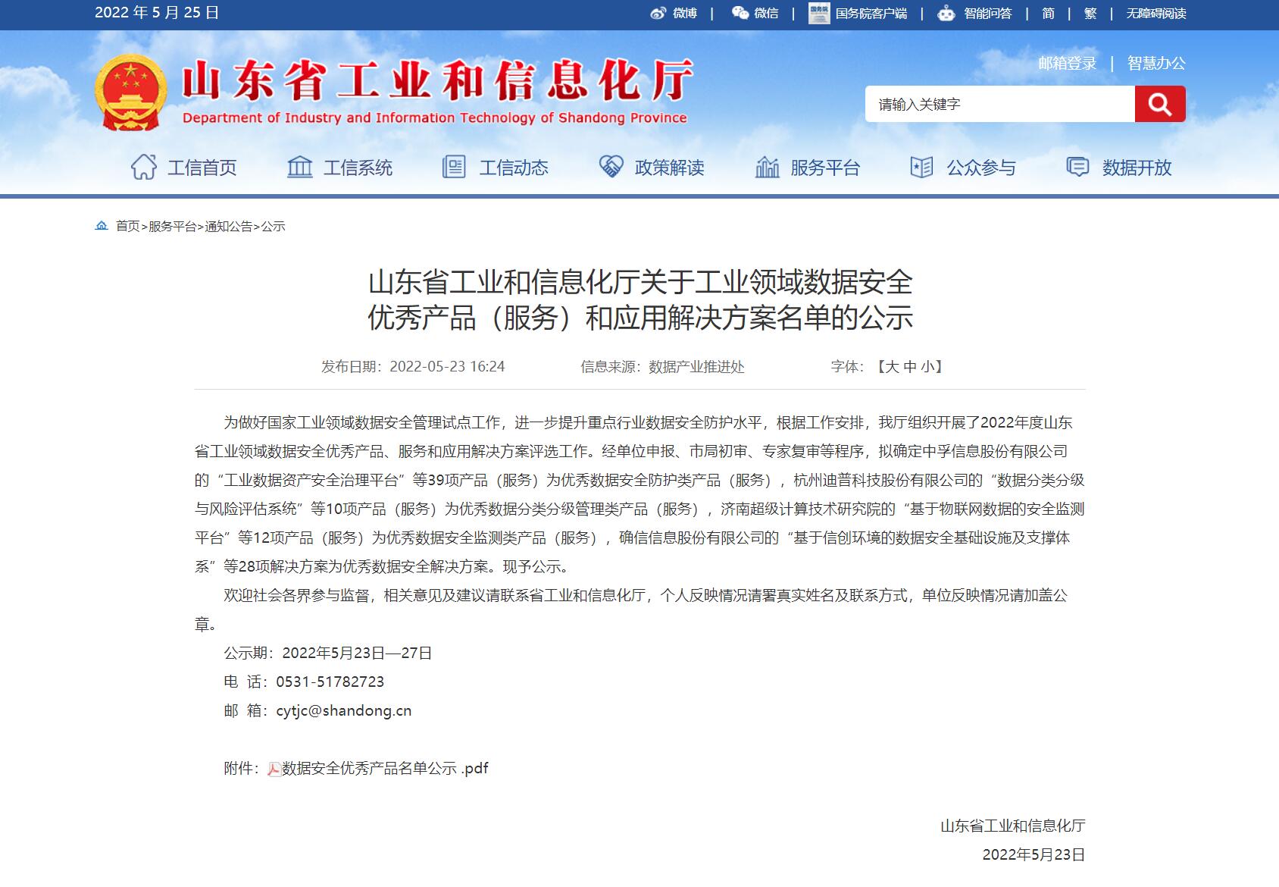Set font size to small (小)

(927, 367)
